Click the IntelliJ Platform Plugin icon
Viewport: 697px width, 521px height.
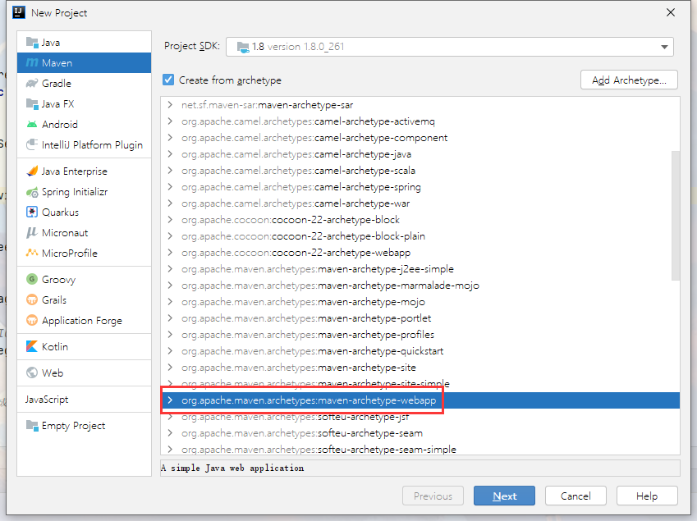point(32,144)
